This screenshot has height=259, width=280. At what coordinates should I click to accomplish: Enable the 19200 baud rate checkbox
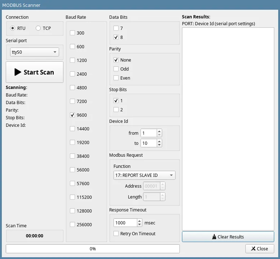tap(72, 142)
